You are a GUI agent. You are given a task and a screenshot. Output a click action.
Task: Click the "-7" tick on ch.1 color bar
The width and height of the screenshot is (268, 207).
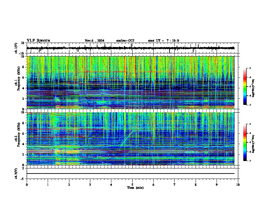click(x=249, y=105)
